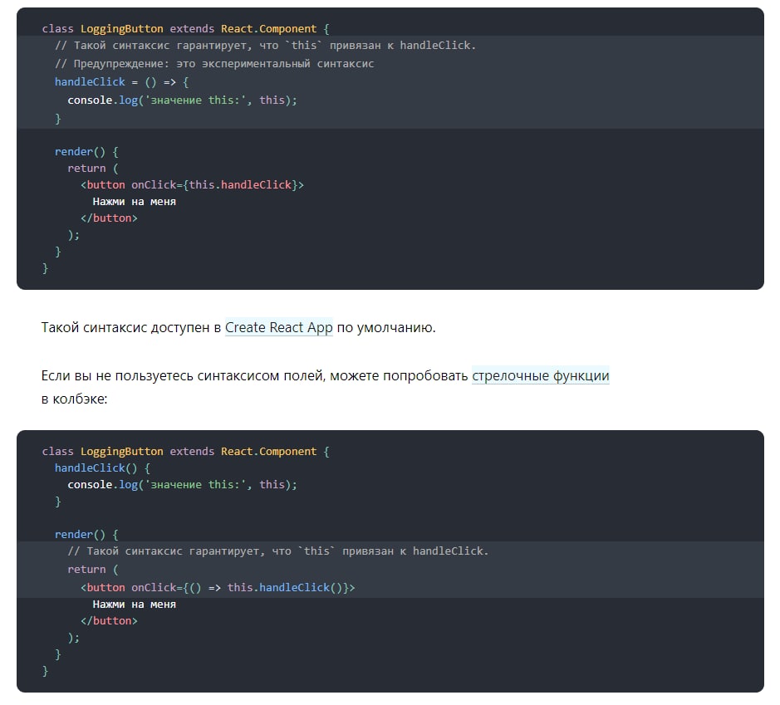Click the text Если вы не пользуетесь синтаксисом полей
Screen dimensions: 780x705
[183, 376]
